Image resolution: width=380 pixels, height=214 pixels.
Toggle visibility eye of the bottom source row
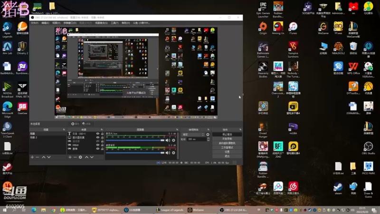(x=98, y=148)
